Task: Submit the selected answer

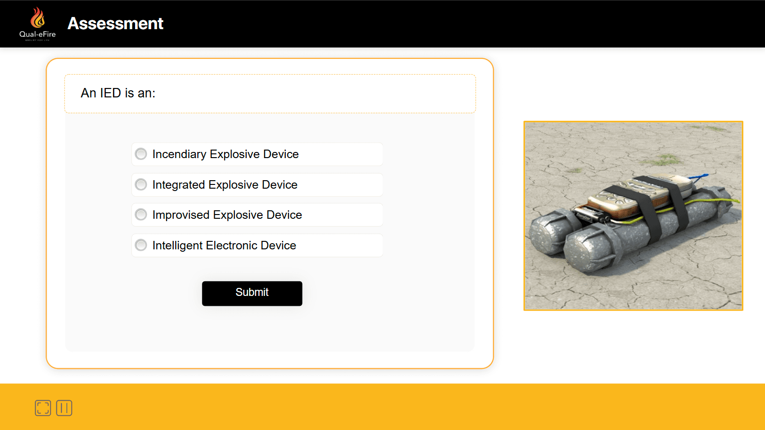Action: pos(252,294)
